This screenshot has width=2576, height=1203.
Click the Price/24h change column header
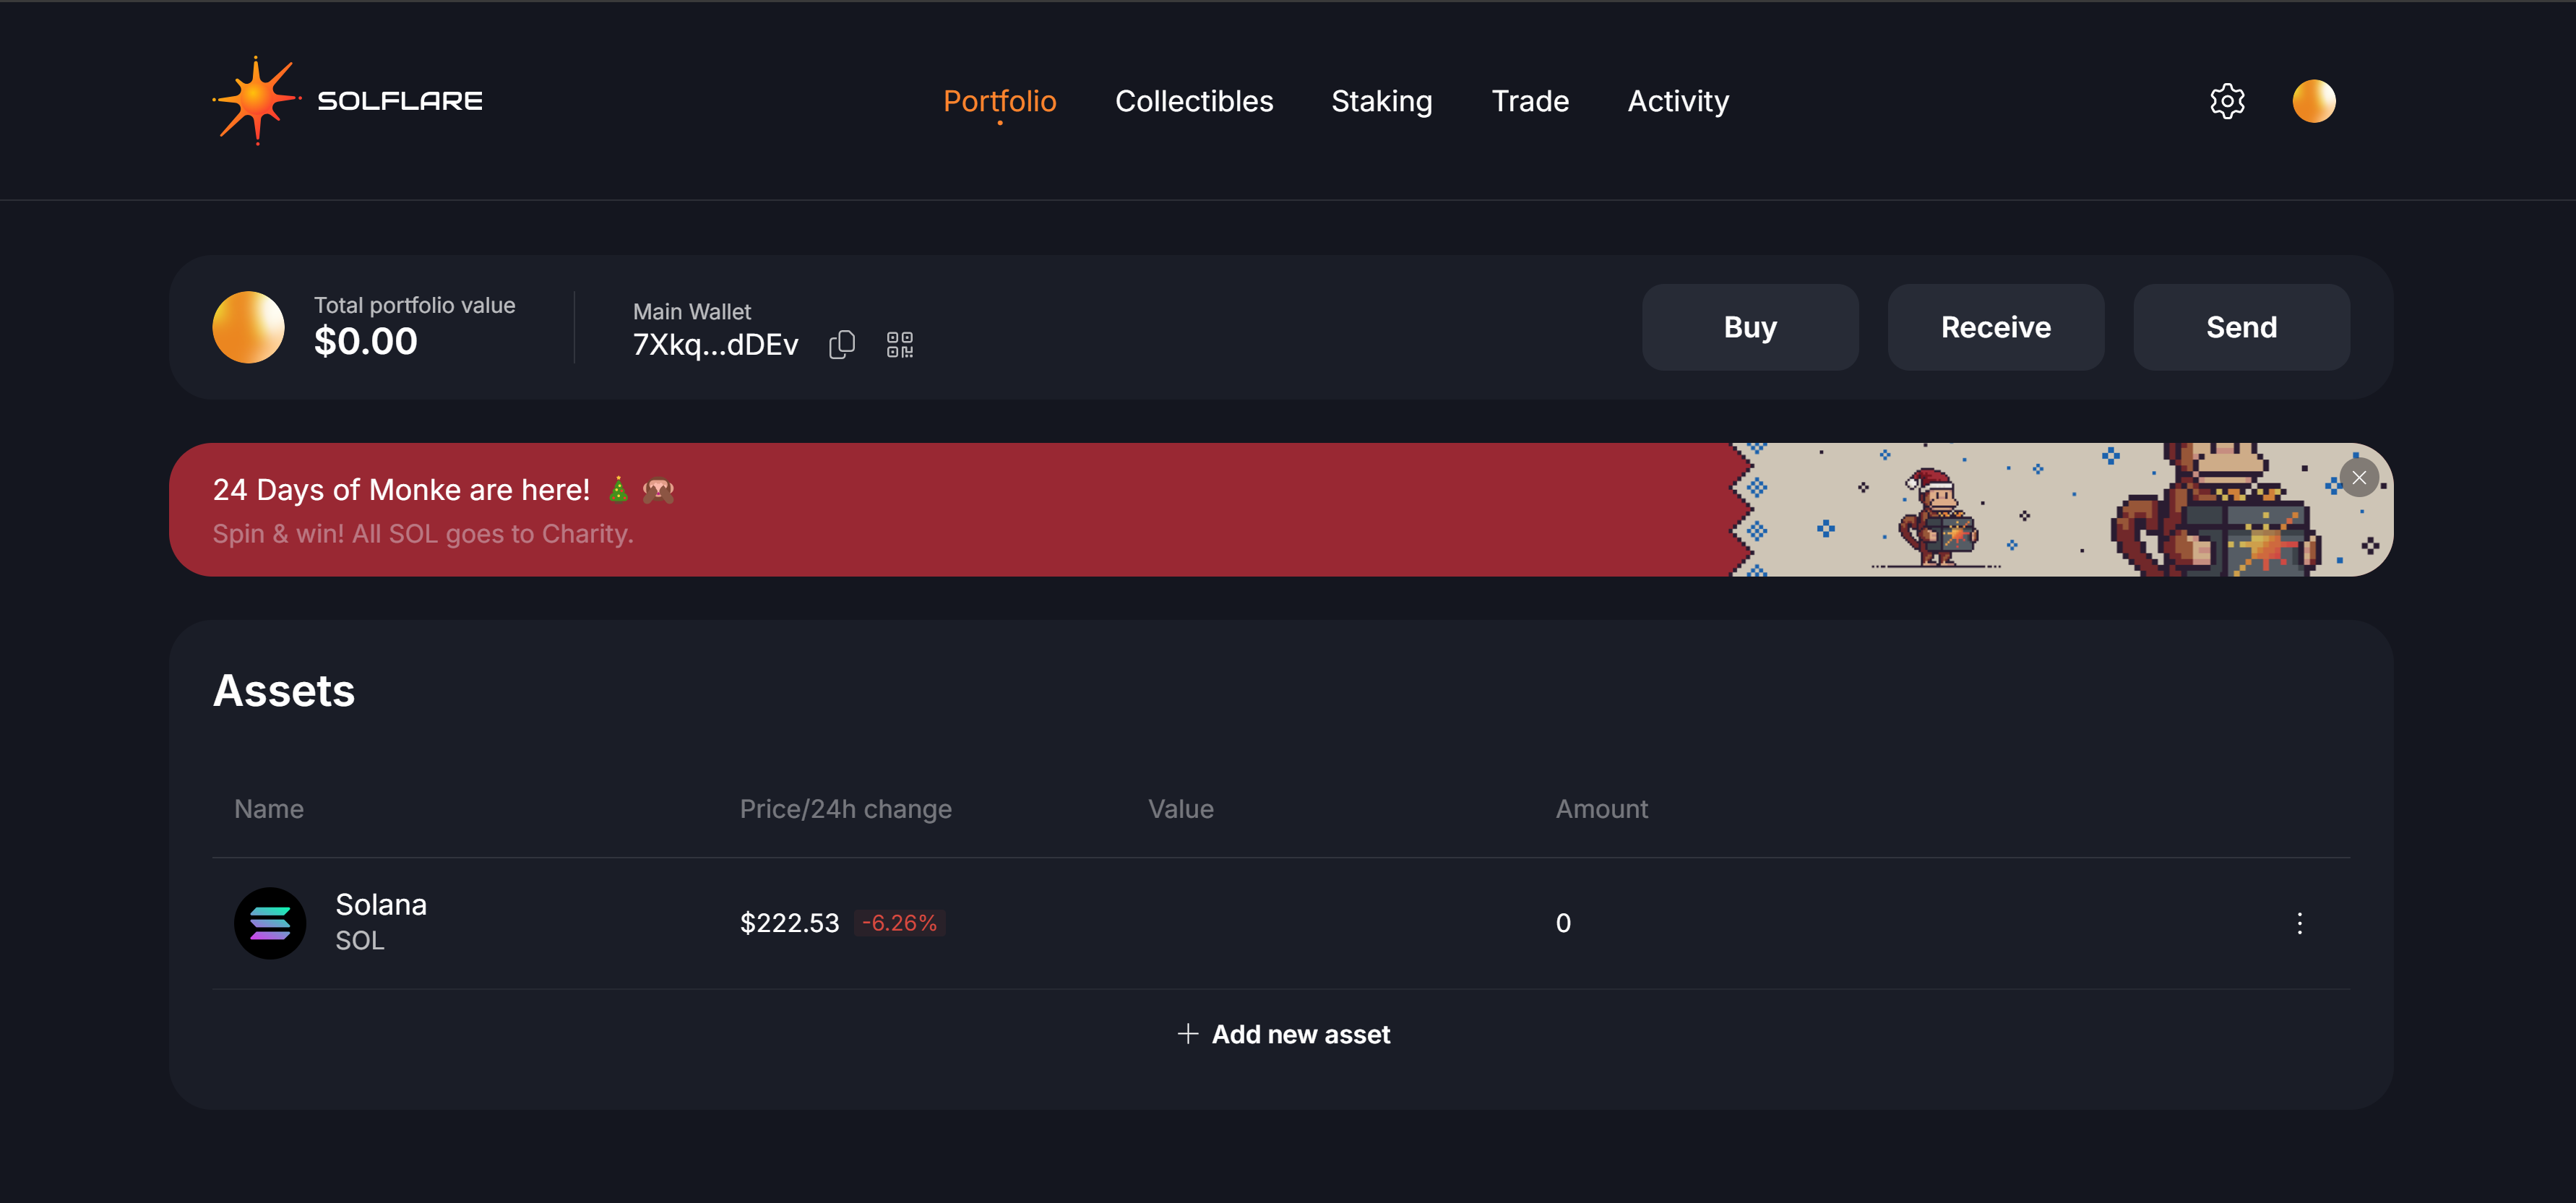point(845,809)
